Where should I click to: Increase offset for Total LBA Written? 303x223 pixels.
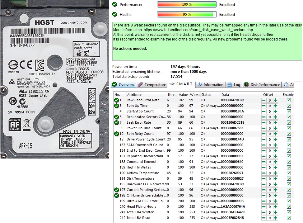[x=275, y=212]
